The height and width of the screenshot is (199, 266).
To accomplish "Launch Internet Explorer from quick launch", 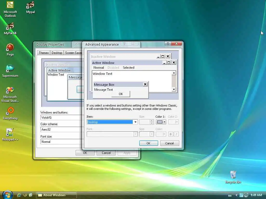I will [19, 195].
